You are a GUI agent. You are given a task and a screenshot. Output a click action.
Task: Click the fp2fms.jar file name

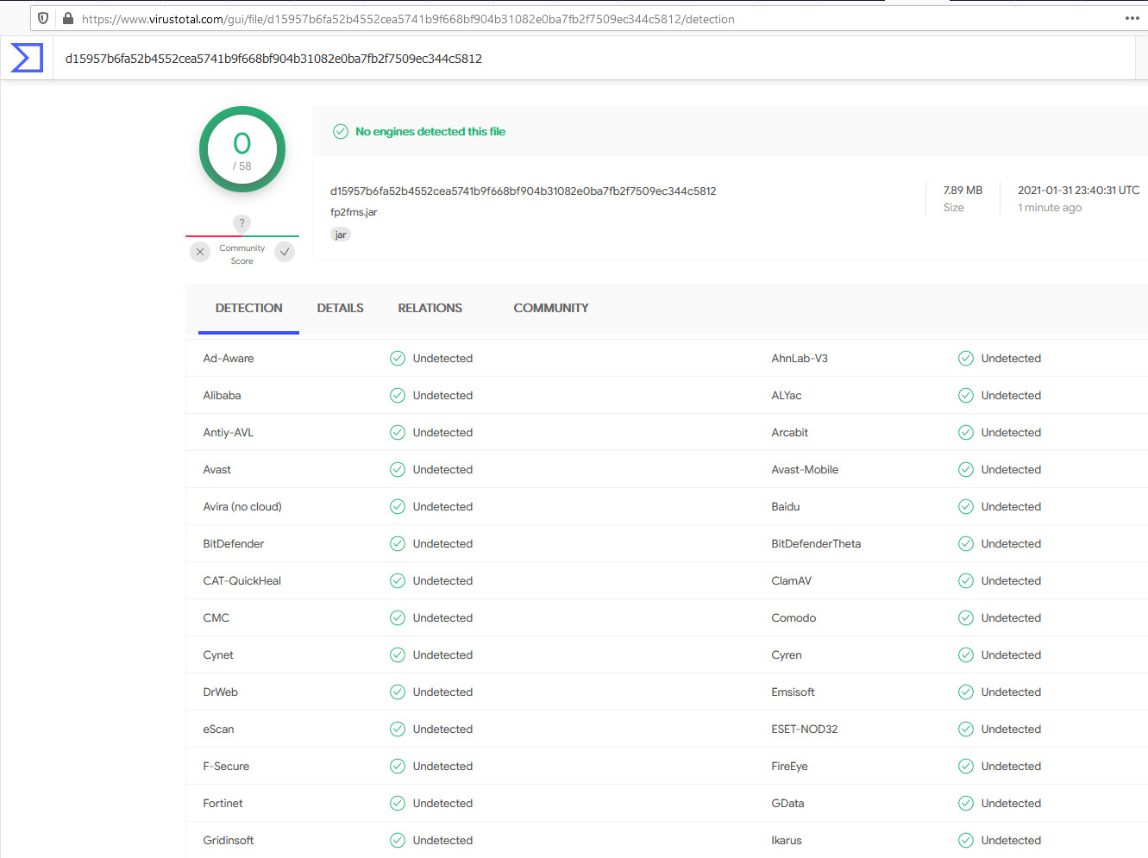coord(354,212)
